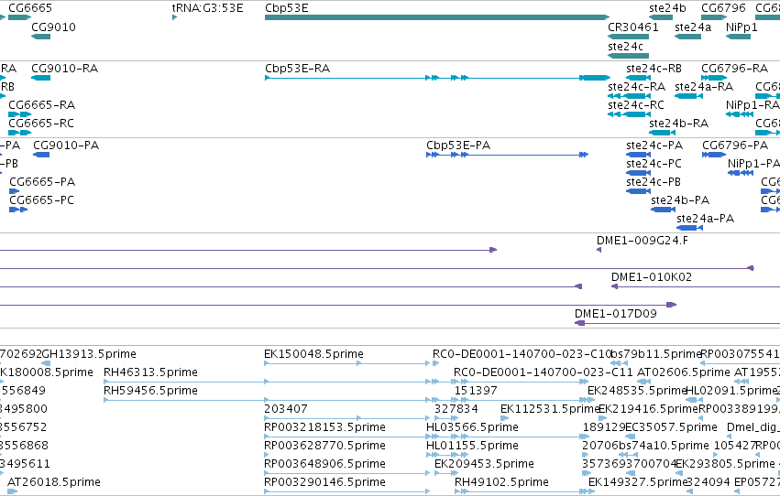Select the 203407 EST label
Viewport: 780px width, 496px height.
(286, 410)
